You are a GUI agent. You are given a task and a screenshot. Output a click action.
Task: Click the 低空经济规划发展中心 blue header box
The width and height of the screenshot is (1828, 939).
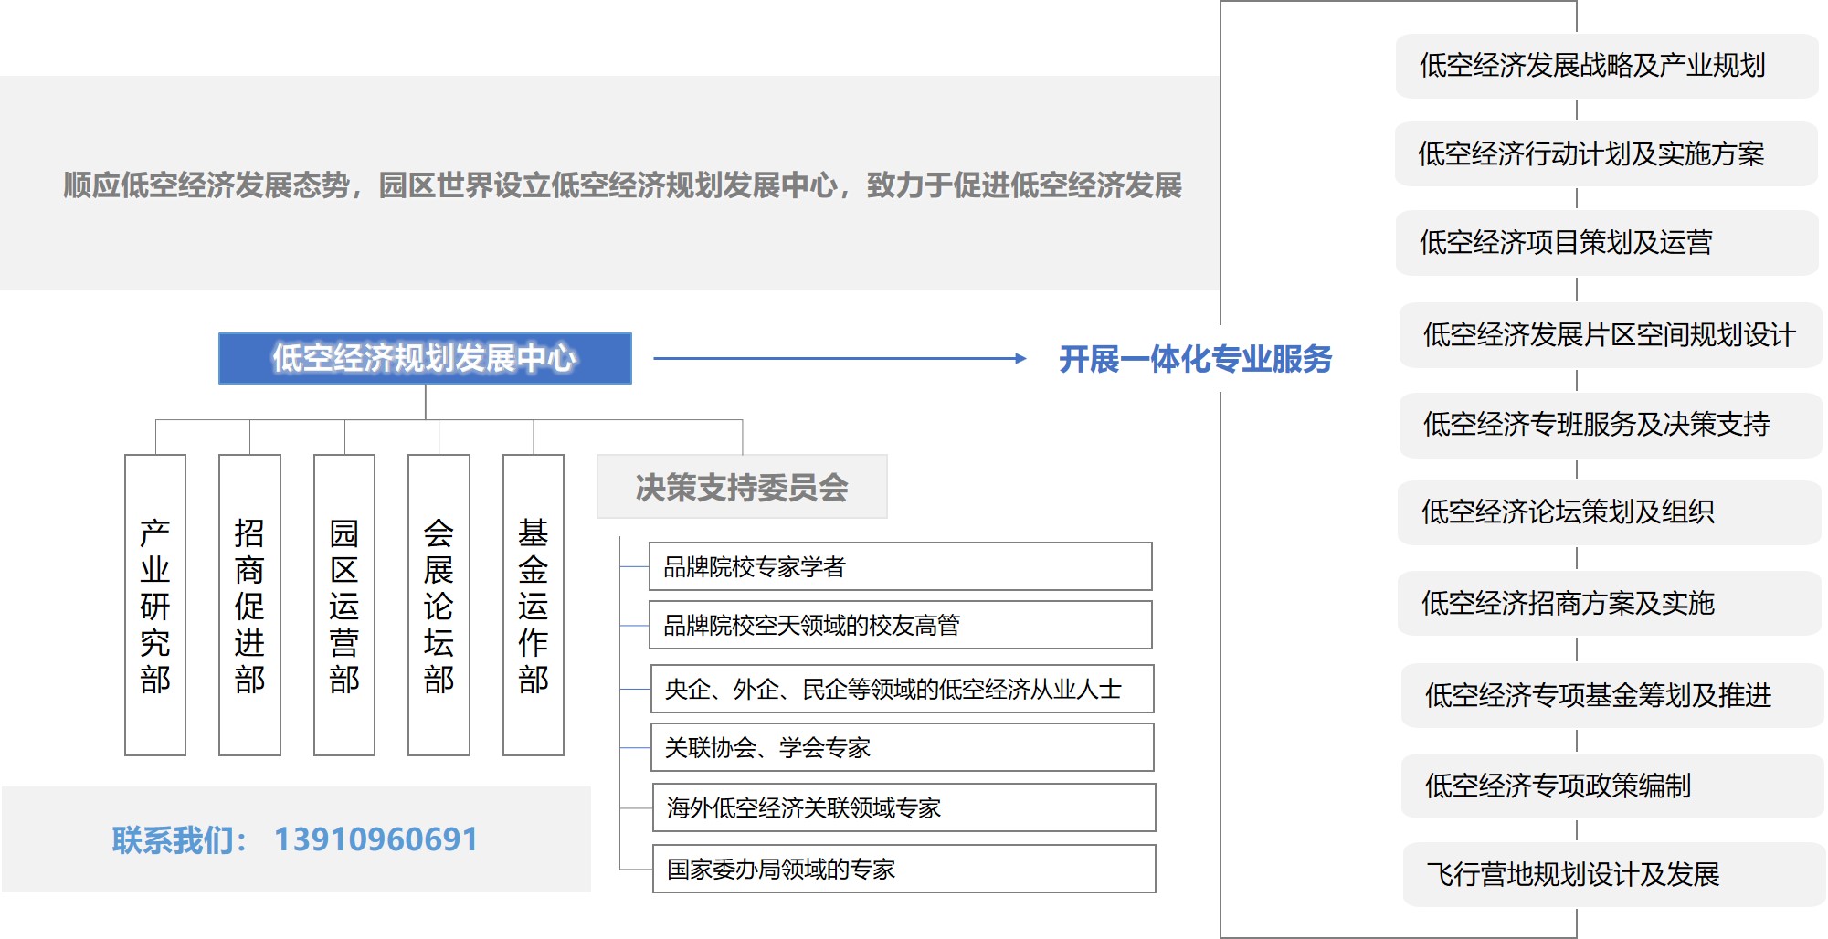coord(425,358)
